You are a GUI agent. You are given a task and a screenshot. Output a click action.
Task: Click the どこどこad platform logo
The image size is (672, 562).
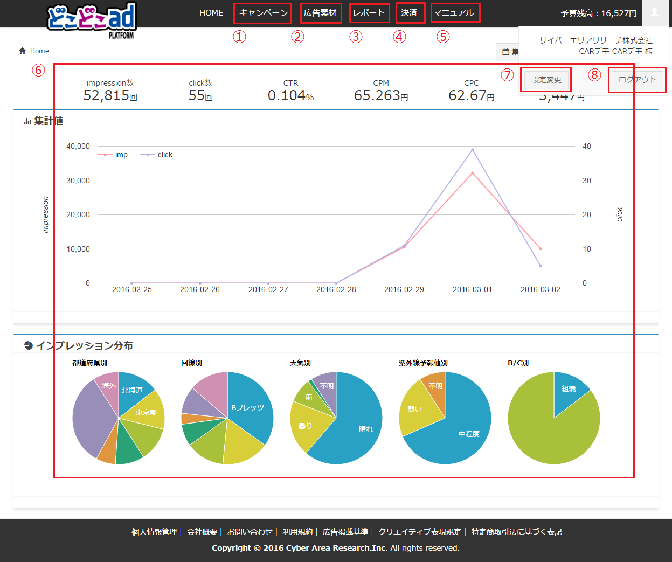[92, 19]
